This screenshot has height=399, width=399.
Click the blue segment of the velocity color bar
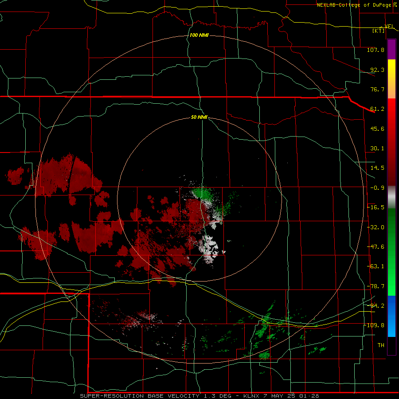tap(391, 316)
